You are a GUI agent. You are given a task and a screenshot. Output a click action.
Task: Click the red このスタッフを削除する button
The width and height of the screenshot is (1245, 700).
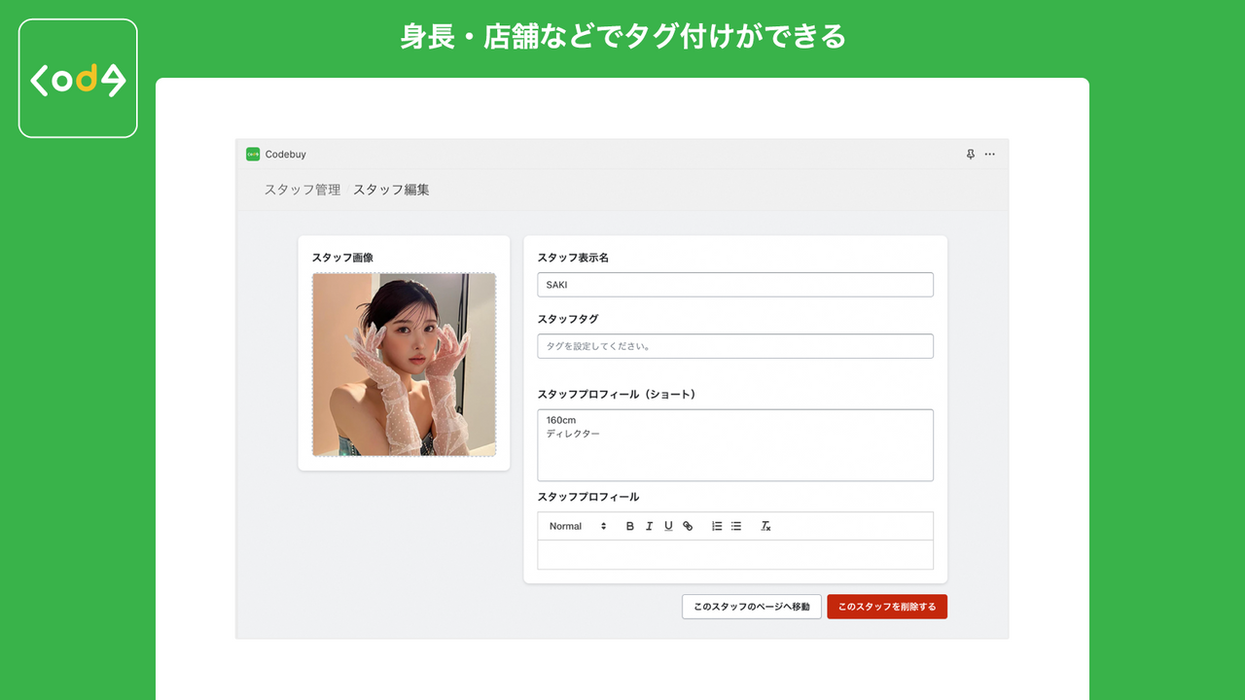(x=886, y=606)
